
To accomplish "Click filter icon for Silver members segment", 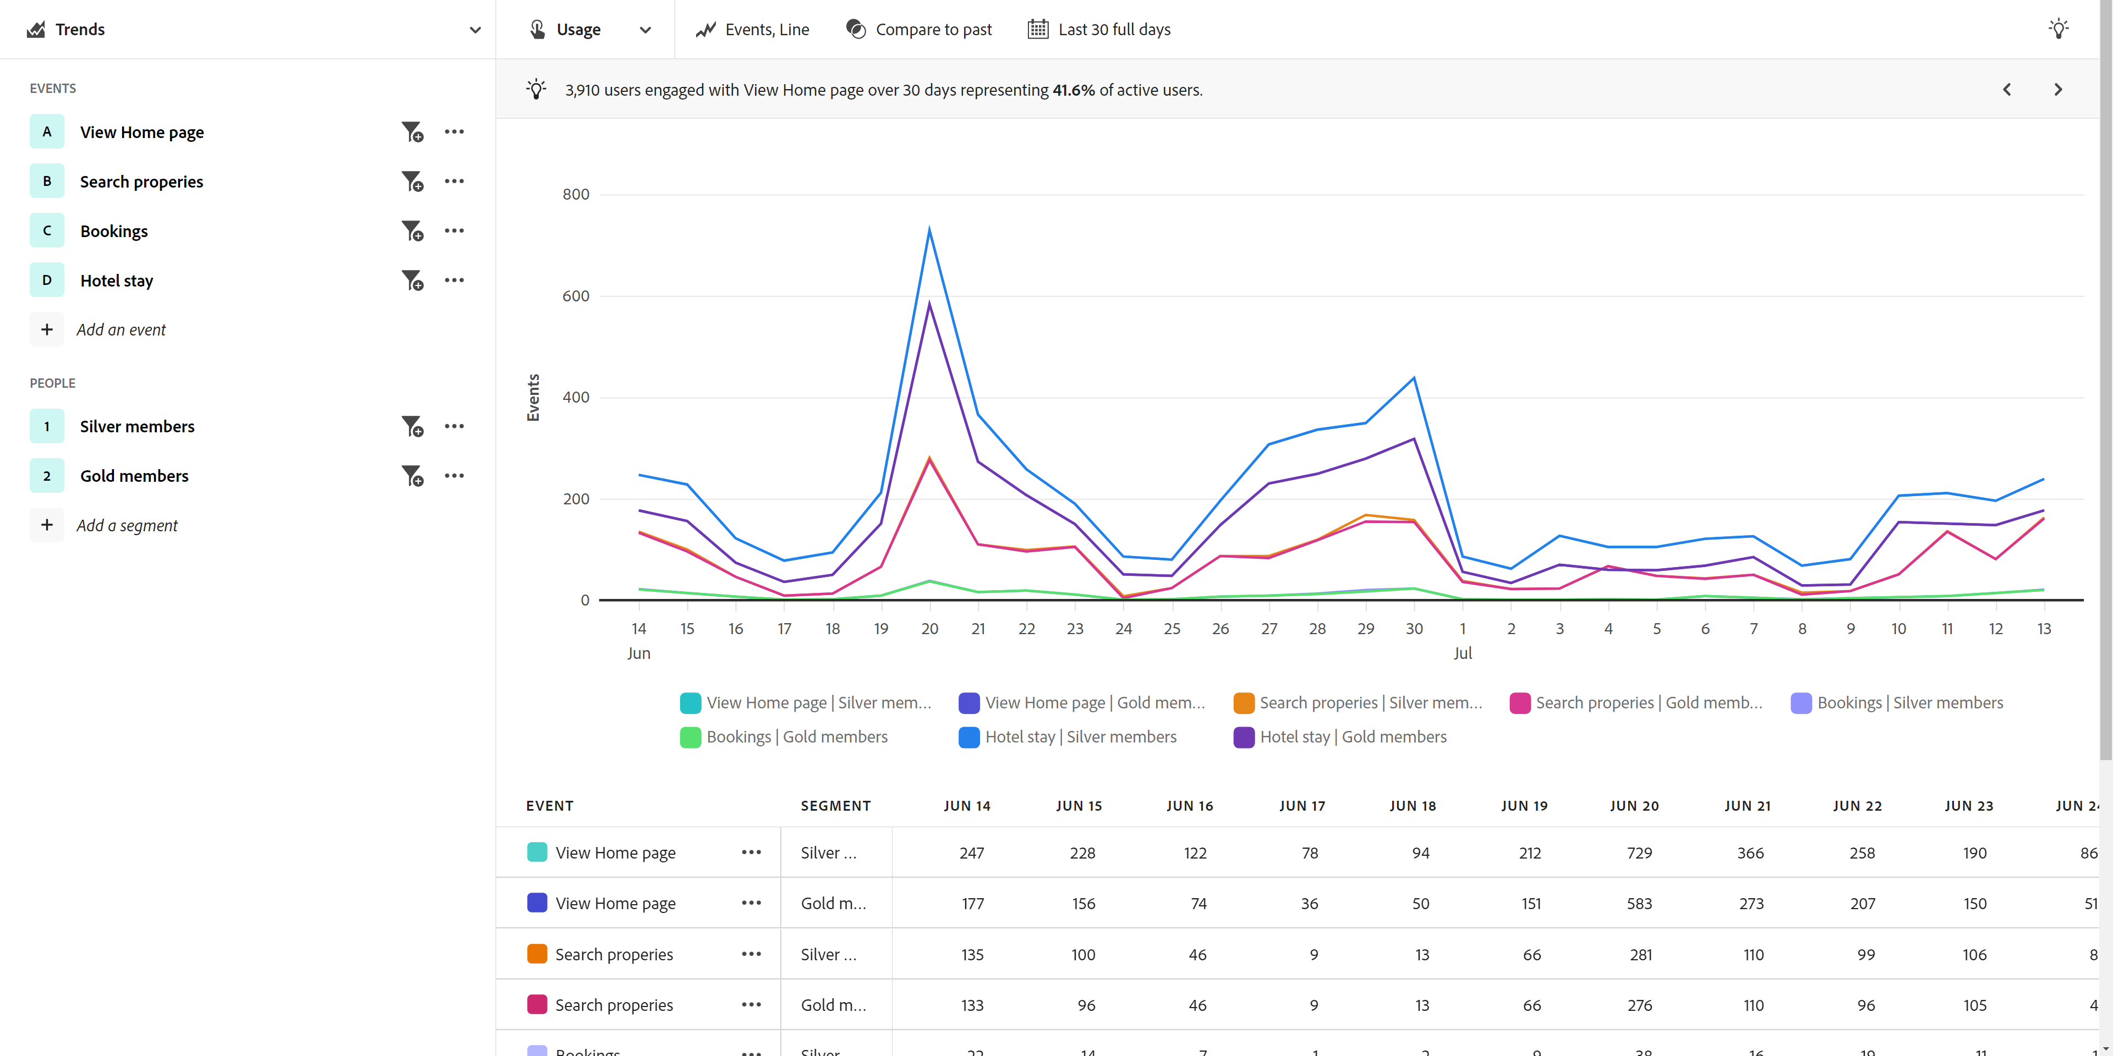I will (412, 426).
